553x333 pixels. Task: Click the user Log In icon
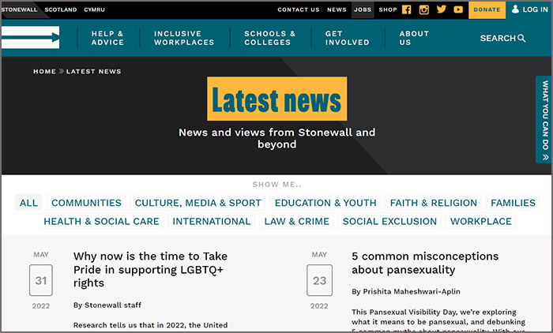pyautogui.click(x=515, y=9)
